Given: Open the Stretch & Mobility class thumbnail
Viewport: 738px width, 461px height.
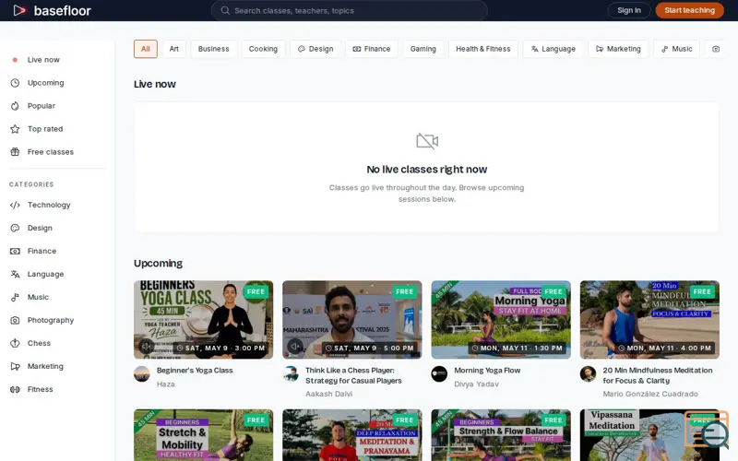Looking at the screenshot, I should tap(203, 435).
